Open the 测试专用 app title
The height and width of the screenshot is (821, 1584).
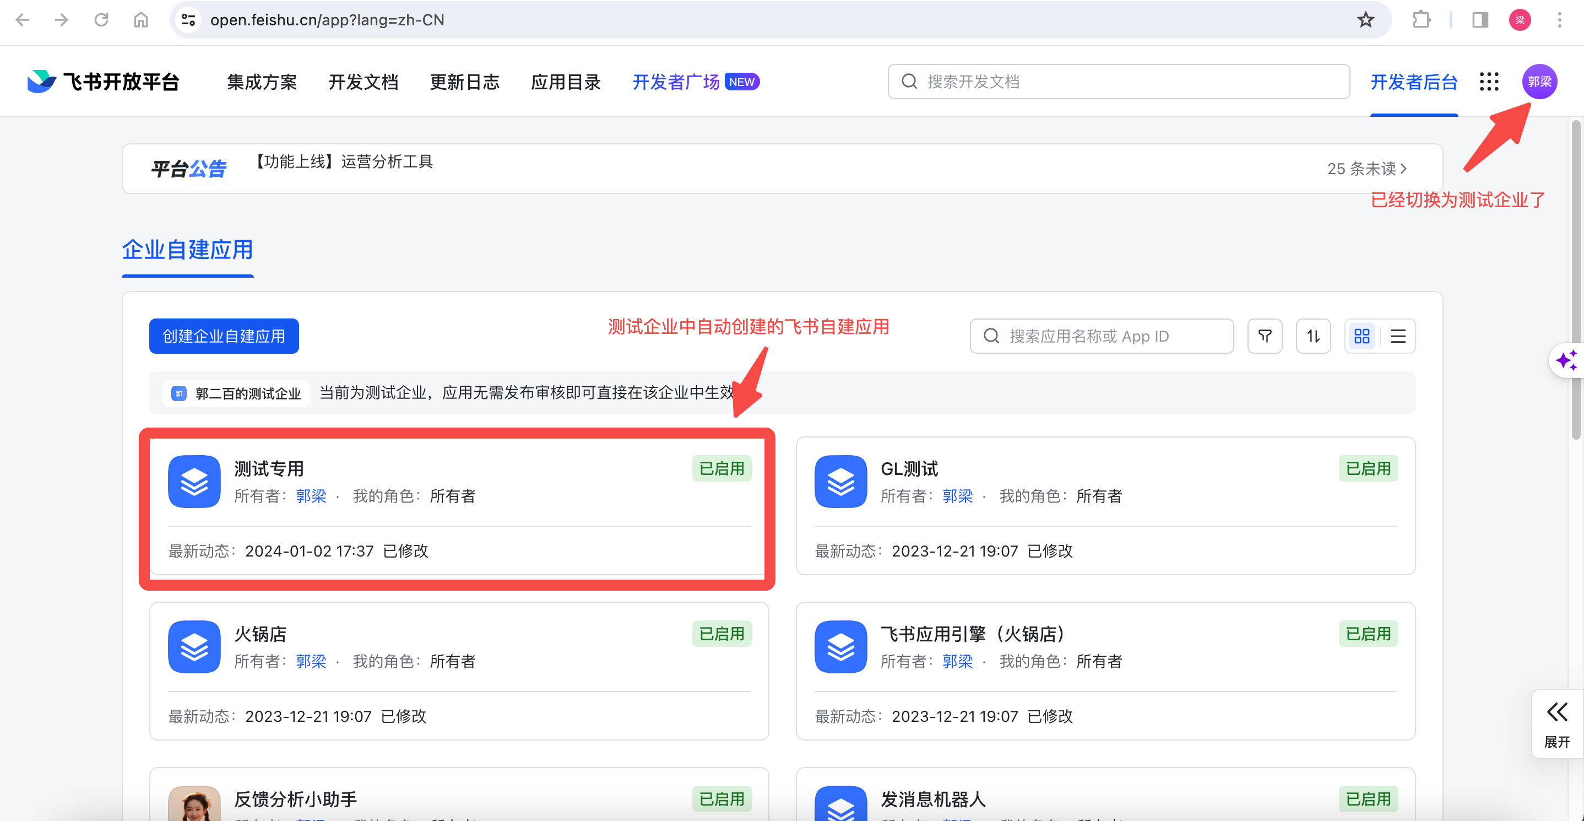(269, 468)
